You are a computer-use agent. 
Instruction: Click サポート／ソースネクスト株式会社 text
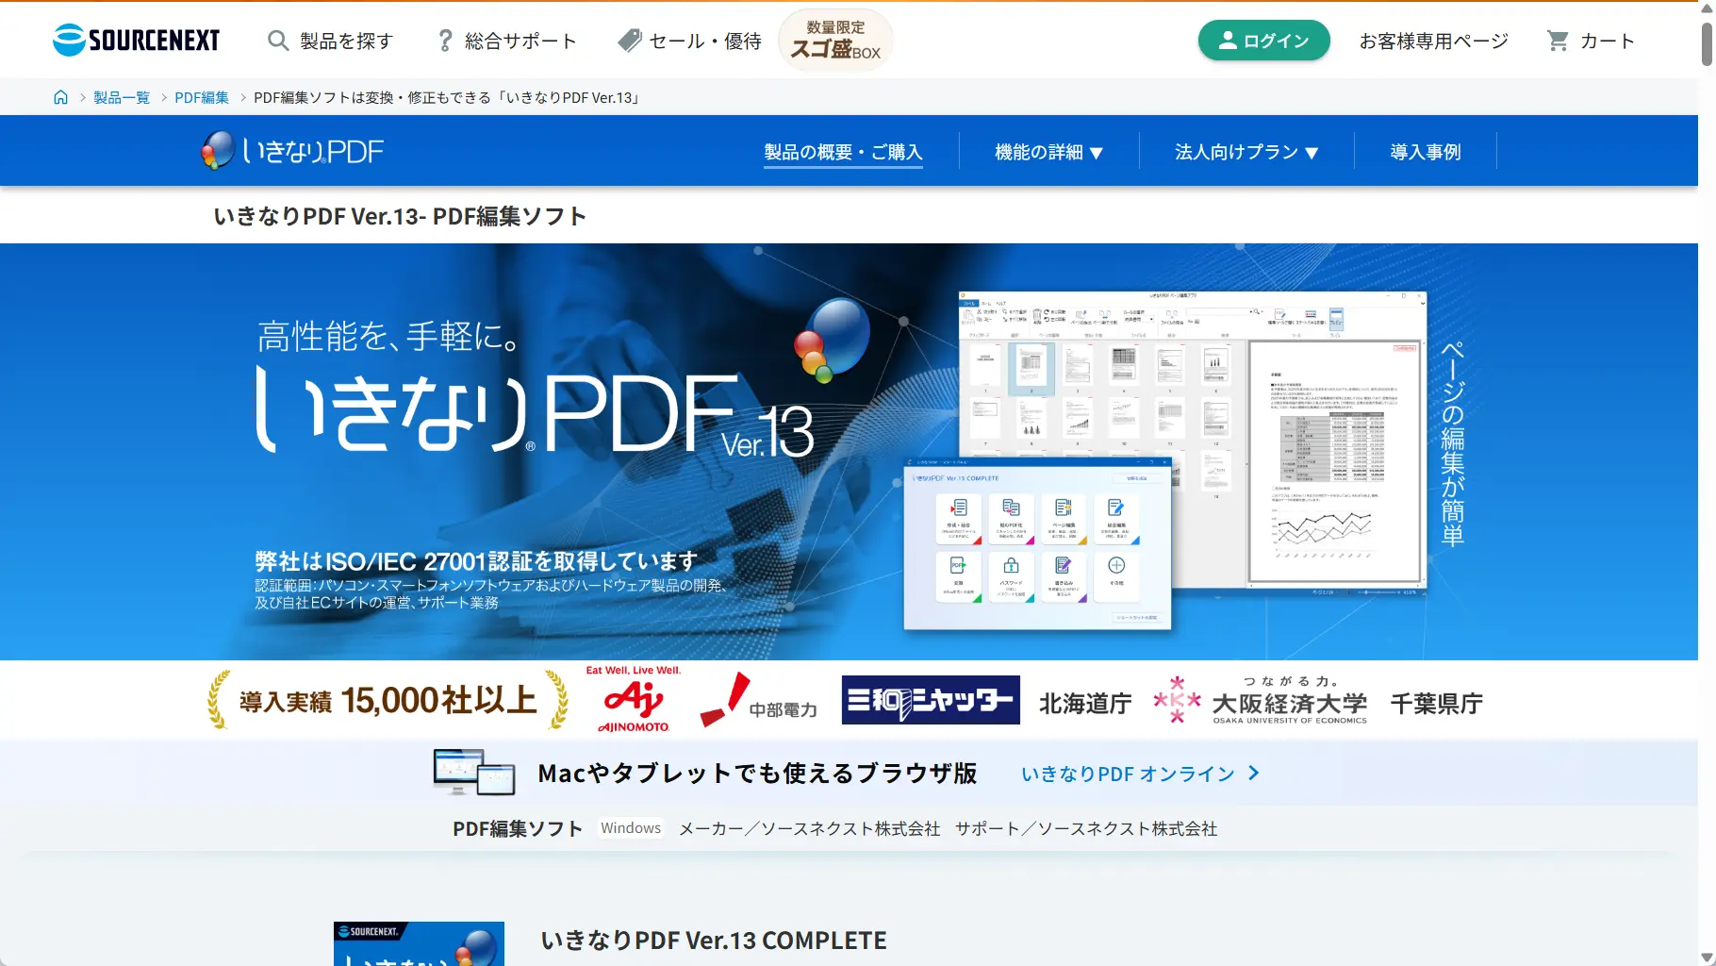(1086, 828)
